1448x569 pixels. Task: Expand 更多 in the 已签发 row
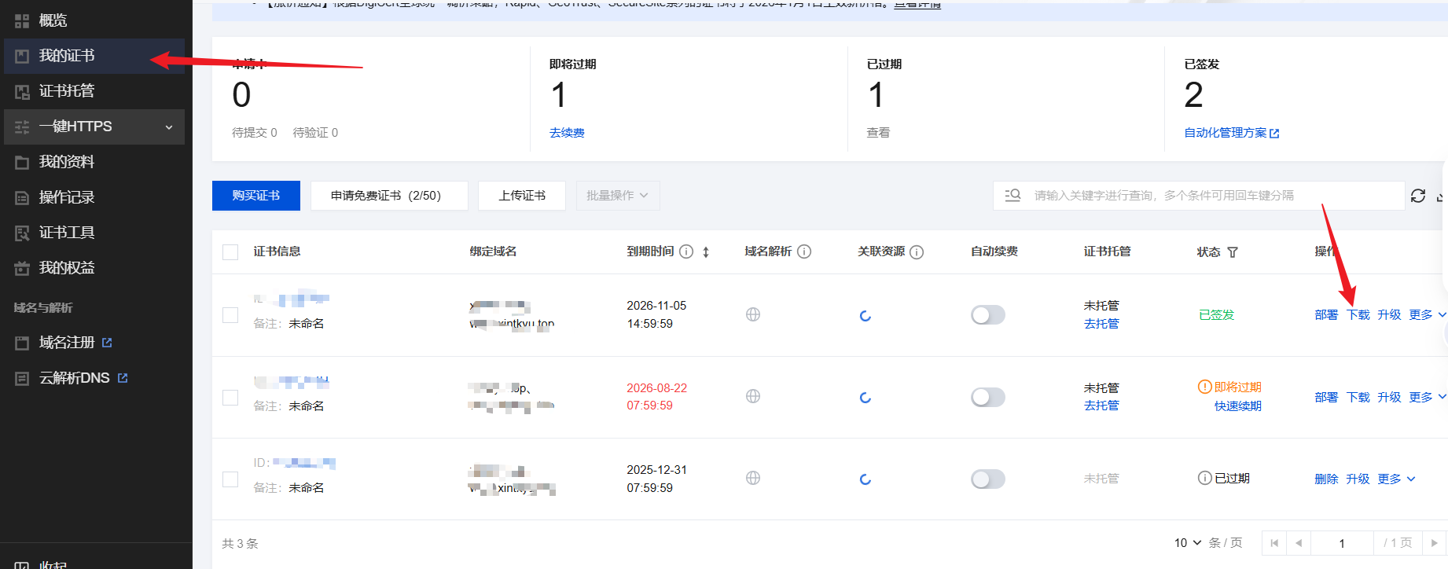[1427, 314]
